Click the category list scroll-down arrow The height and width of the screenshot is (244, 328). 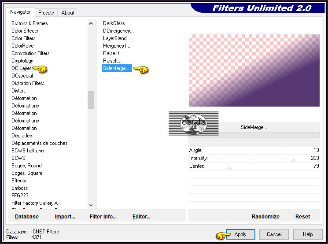[x=91, y=205]
